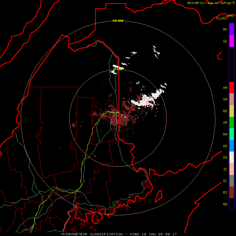The height and width of the screenshot is (236, 236).
Task: Click the RA light green legend swatch
Action: [232, 134]
